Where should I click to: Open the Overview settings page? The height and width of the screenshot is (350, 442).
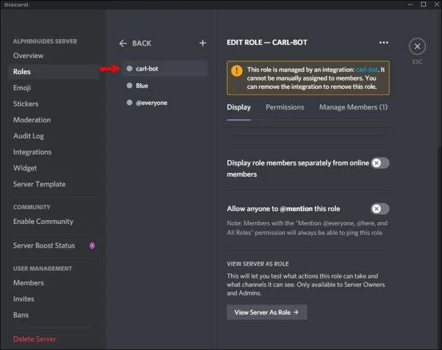click(x=28, y=56)
